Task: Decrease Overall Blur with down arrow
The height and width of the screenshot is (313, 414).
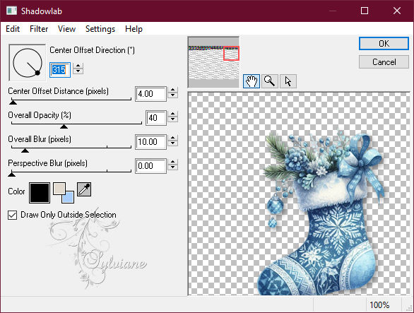Action: click(172, 143)
